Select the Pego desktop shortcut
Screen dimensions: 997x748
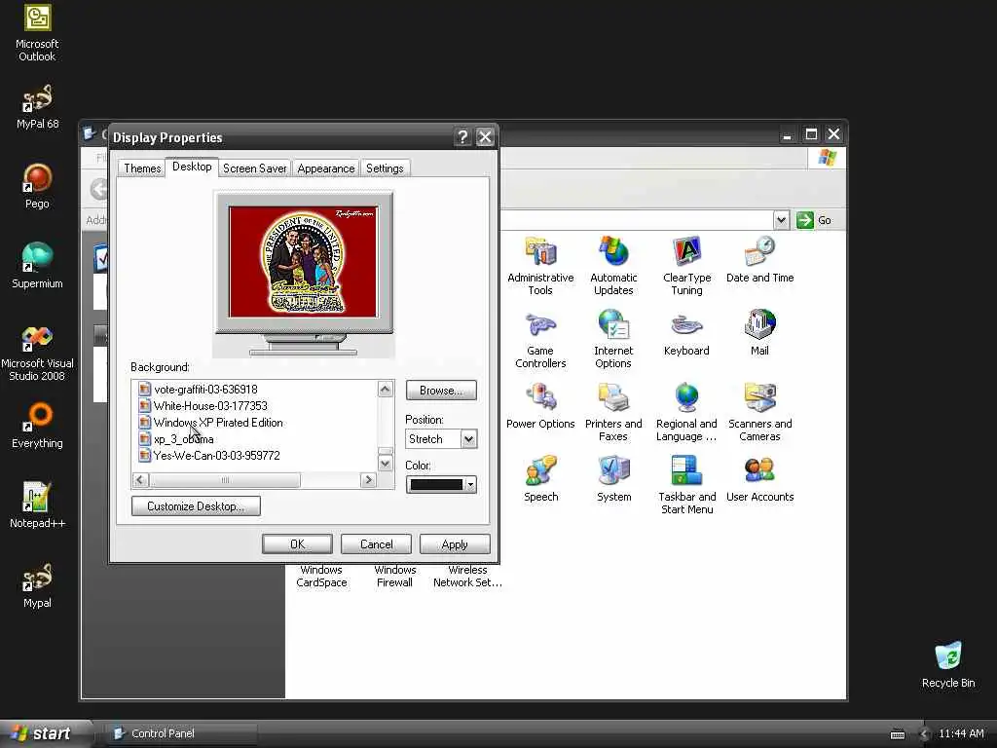tap(37, 186)
